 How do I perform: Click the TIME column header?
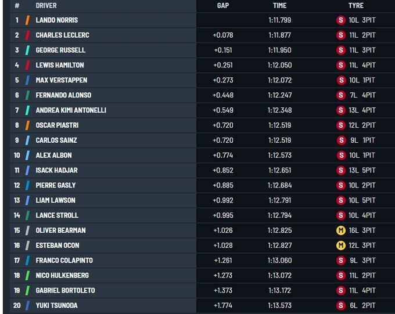[280, 6]
